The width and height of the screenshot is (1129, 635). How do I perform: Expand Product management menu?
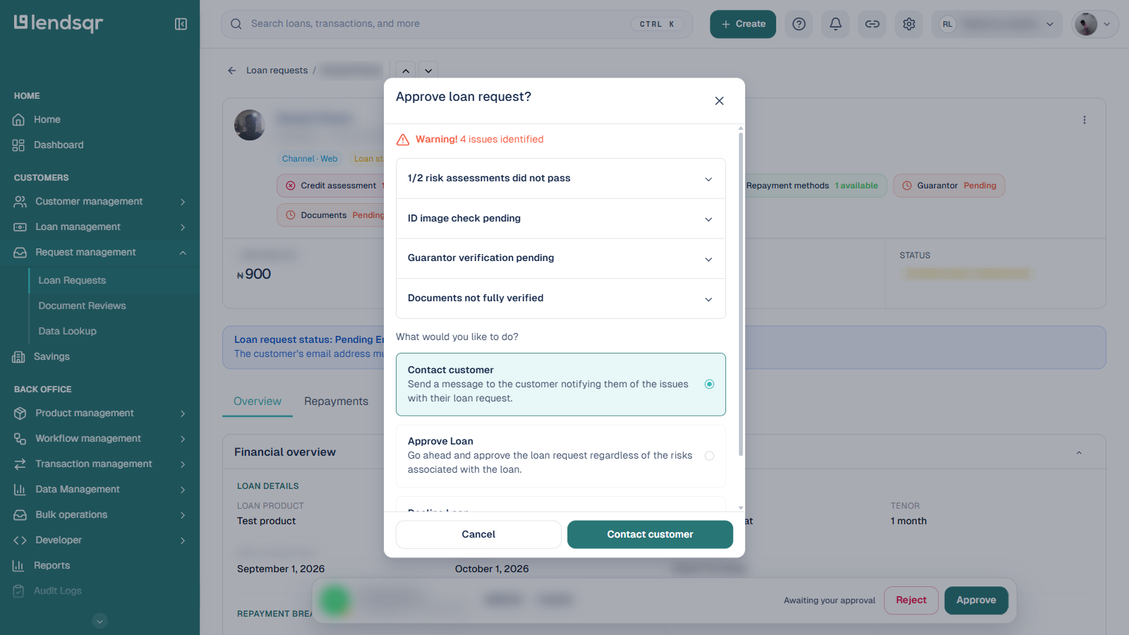pyautogui.click(x=99, y=413)
